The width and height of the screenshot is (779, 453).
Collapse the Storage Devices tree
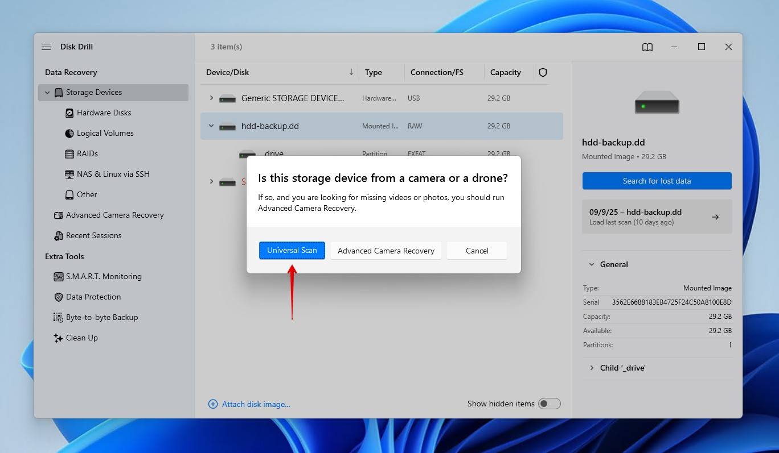point(47,93)
